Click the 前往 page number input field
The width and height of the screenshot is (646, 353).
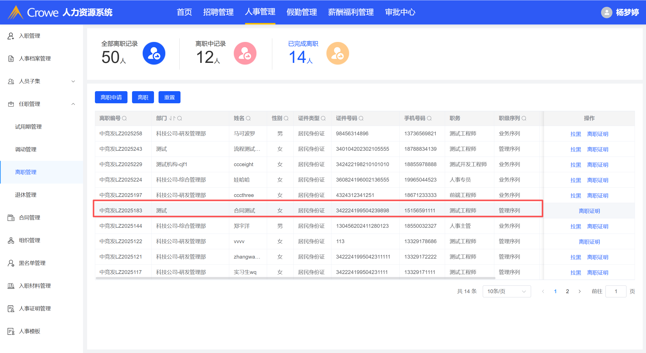coord(615,291)
